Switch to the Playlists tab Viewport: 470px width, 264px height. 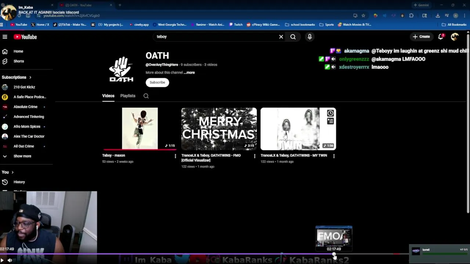pyautogui.click(x=128, y=96)
